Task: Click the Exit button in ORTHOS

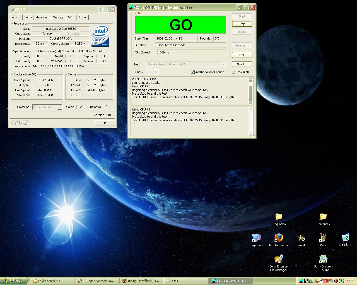Action: click(x=242, y=55)
